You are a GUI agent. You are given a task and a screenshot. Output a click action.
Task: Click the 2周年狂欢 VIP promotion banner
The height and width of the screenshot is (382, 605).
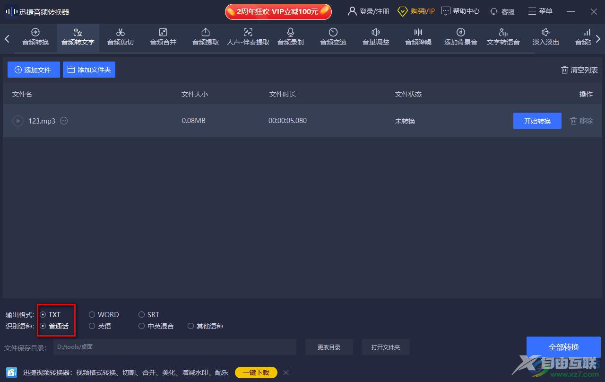[x=278, y=11]
